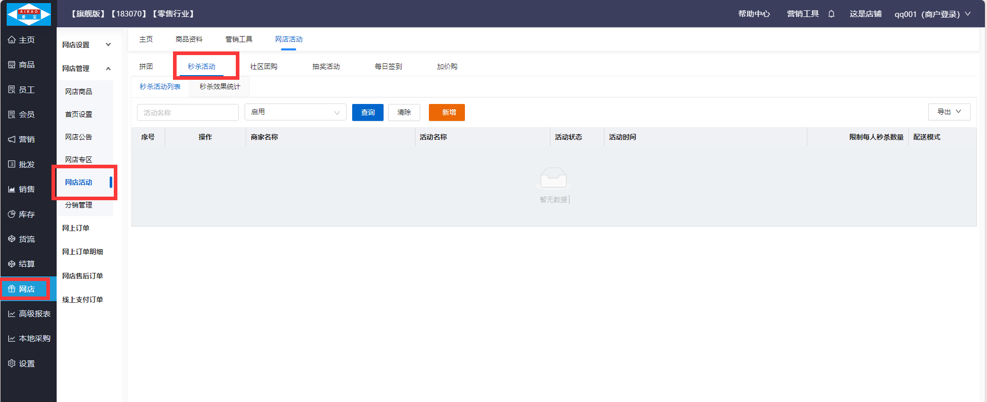Switch to 秒杀效果统计 sub-tab
This screenshot has width=987, height=402.
coord(220,86)
